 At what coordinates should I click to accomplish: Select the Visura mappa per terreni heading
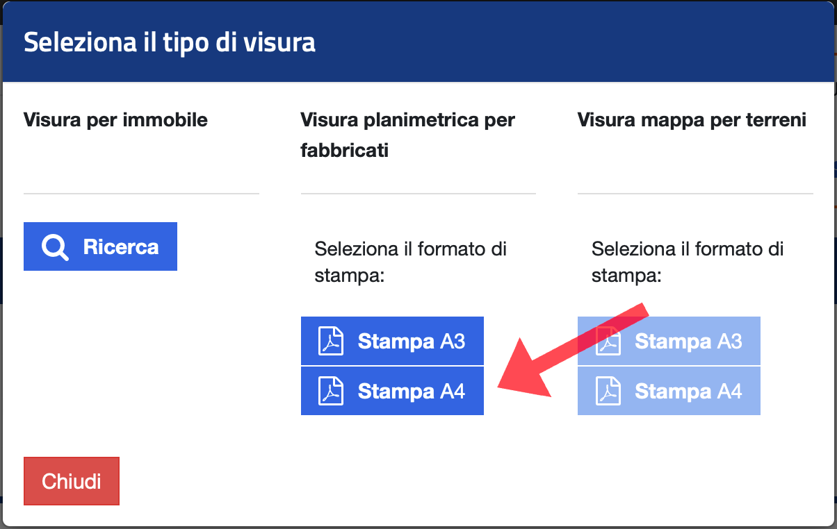(x=692, y=120)
